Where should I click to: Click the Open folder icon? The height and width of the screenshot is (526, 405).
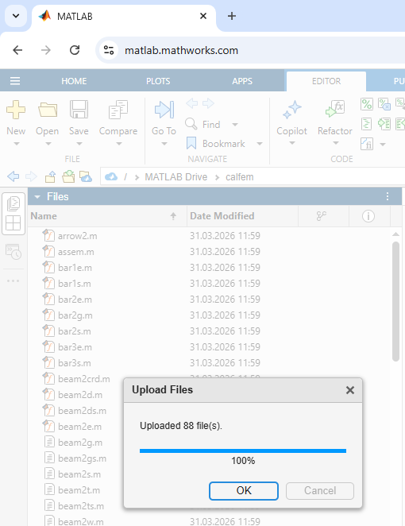(48, 110)
